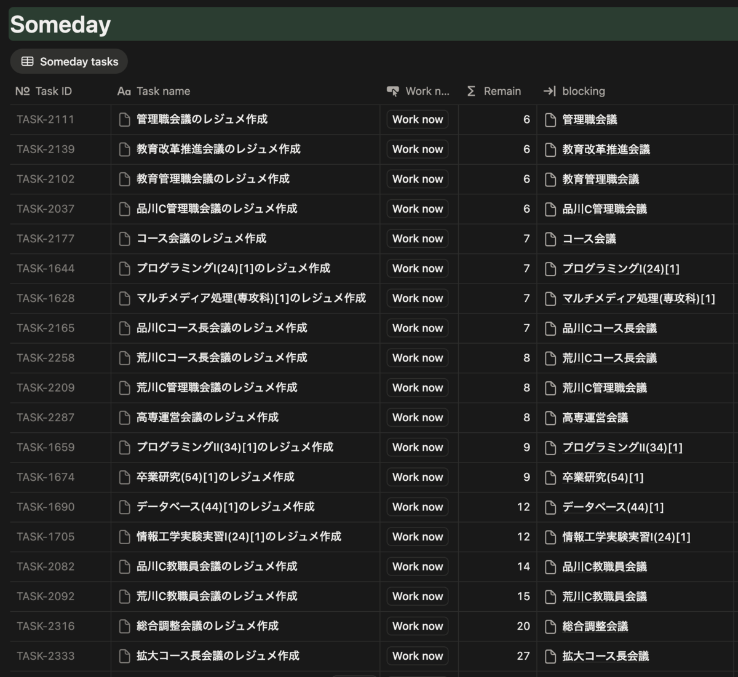Screen dimensions: 738x677
Task: Click the Task ID cell TASK-2316
Action: (x=46, y=627)
